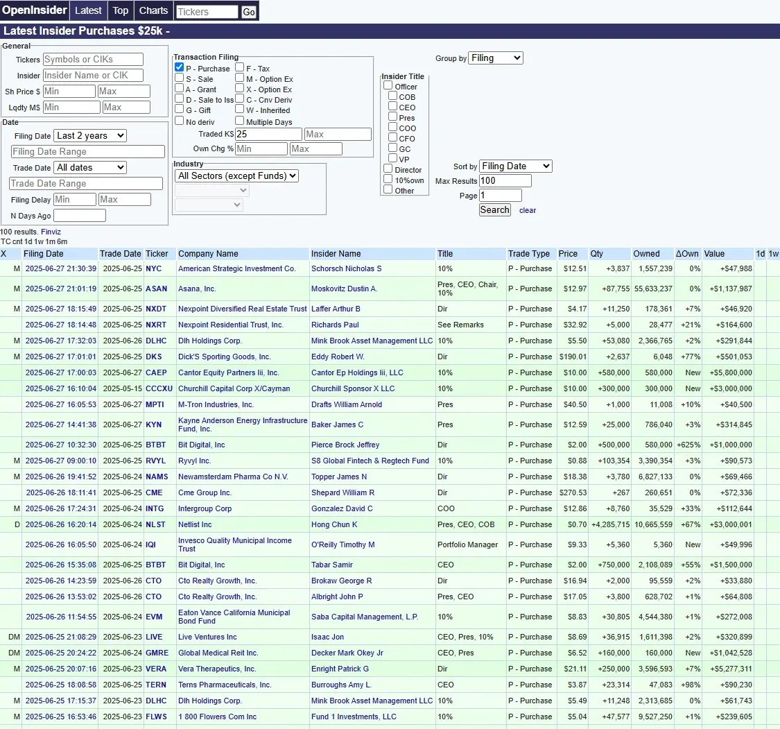
Task: Click the Traded K$ minimum field showing 25
Action: [268, 135]
